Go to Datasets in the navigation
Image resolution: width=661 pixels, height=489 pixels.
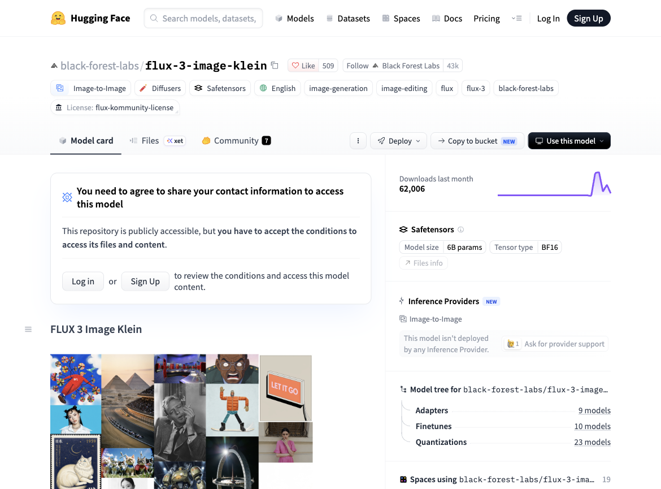click(x=348, y=18)
